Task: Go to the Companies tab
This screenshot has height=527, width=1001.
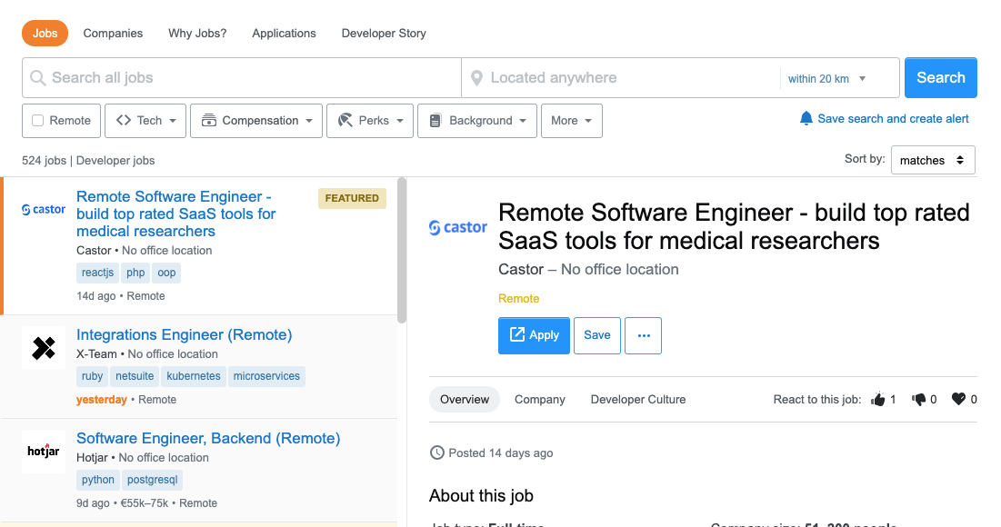Action: pyautogui.click(x=113, y=34)
